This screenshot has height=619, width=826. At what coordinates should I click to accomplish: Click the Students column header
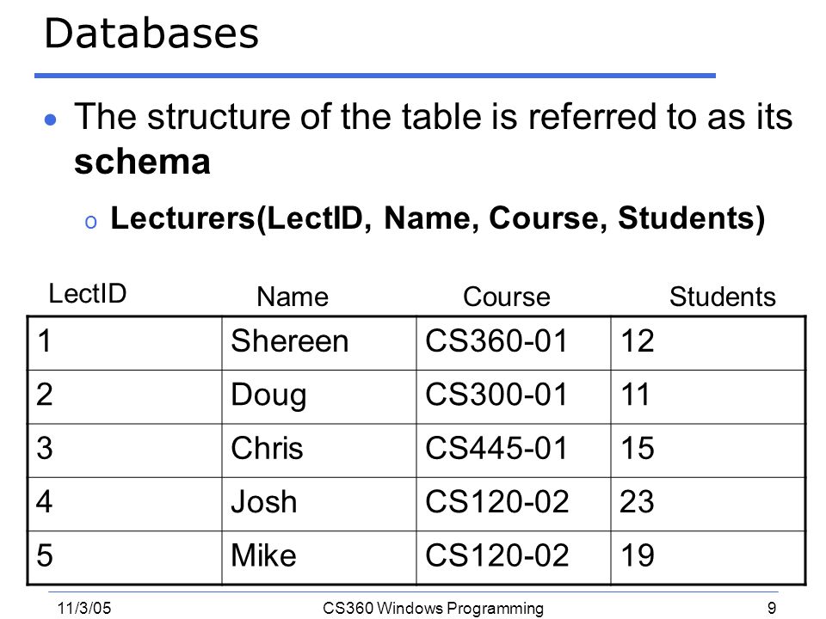(x=722, y=297)
